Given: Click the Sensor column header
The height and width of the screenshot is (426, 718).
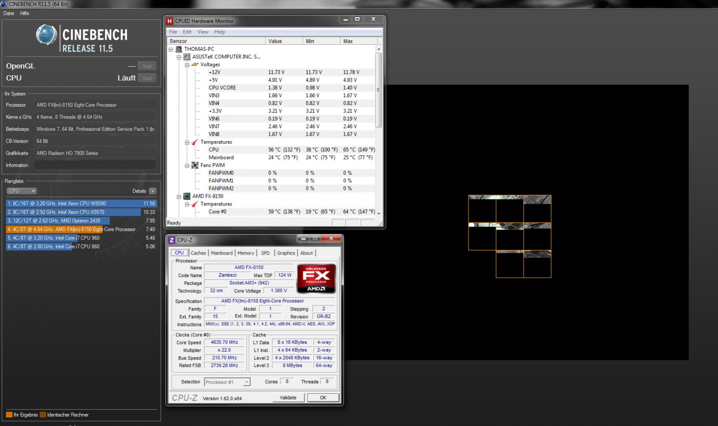Looking at the screenshot, I should (216, 41).
